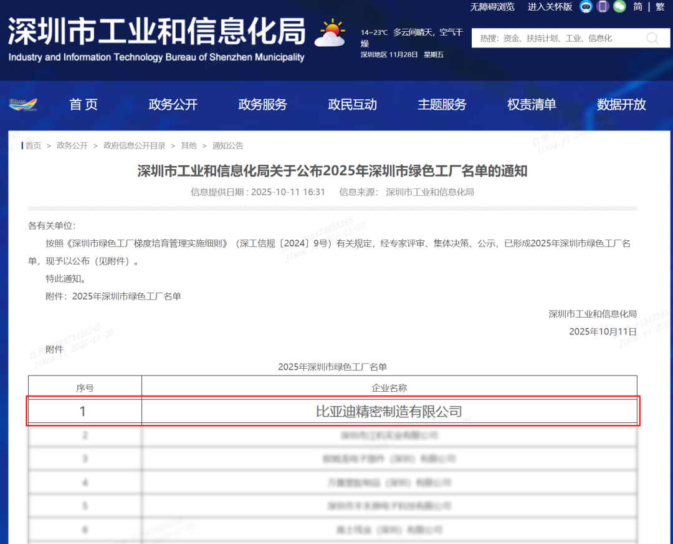This screenshot has width=673, height=544.
Task: Click the date 2025-10-11 16:31
Action: (288, 192)
